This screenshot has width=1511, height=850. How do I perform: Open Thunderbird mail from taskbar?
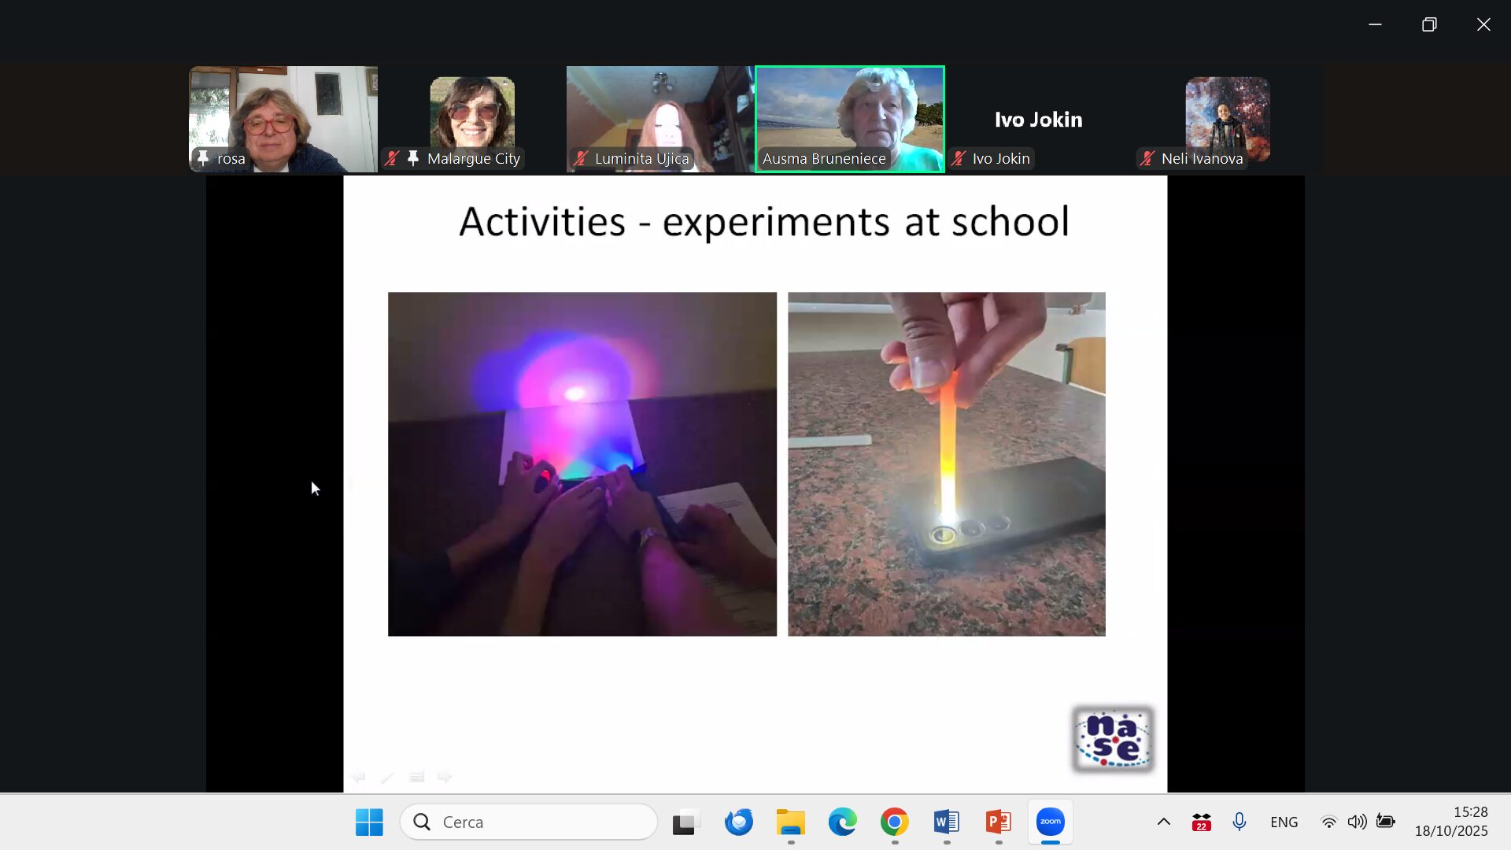[x=738, y=822]
